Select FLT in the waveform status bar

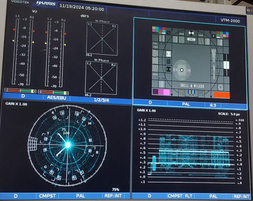click(x=188, y=196)
